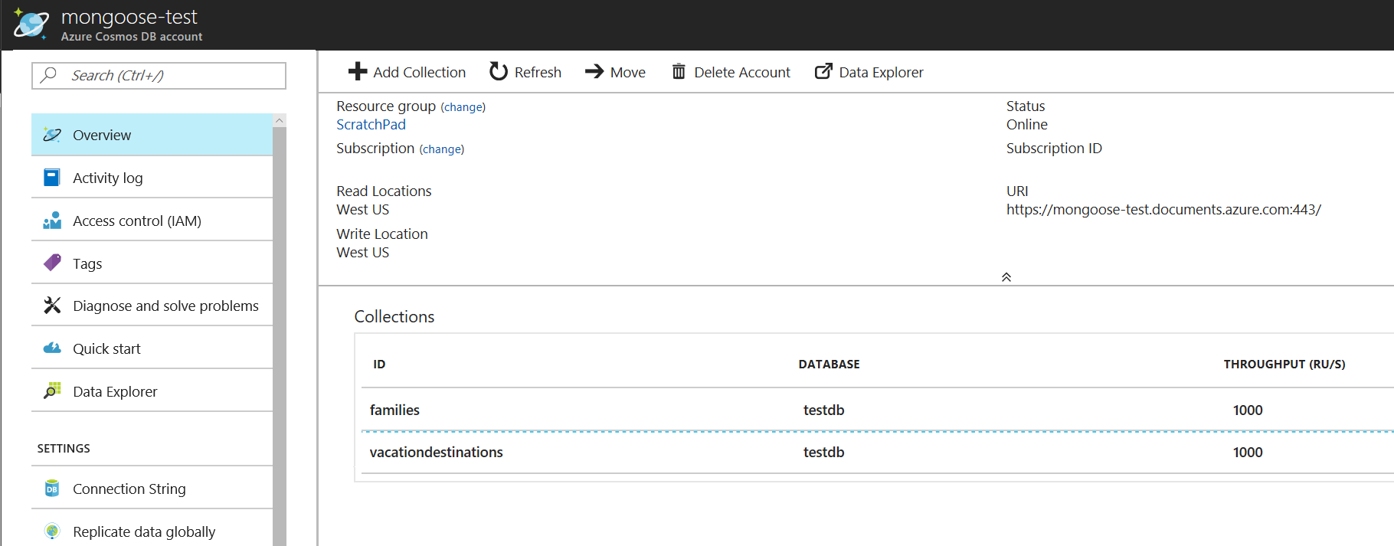This screenshot has width=1394, height=546.
Task: Open the Activity log menu item
Action: pos(107,178)
